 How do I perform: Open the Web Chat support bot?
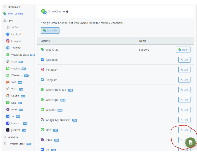tap(183, 50)
